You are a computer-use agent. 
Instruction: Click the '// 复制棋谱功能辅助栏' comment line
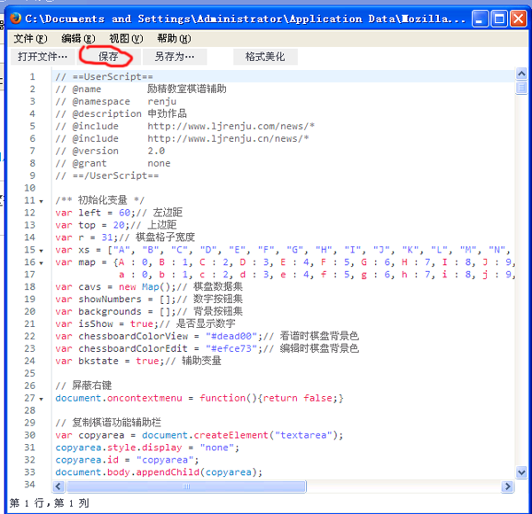point(108,423)
